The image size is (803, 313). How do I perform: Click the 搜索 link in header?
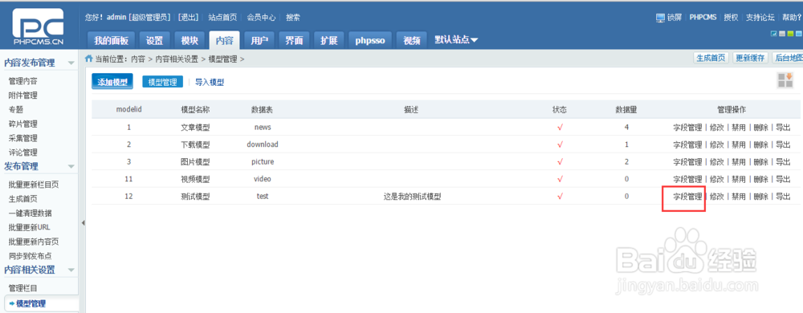coord(293,18)
